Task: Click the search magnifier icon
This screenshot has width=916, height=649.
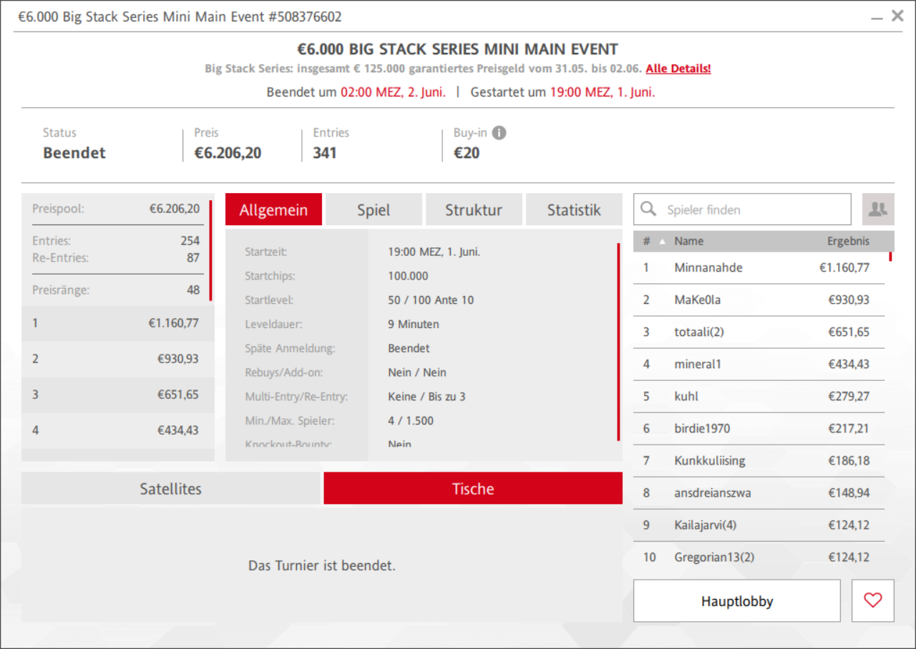Action: coord(648,209)
